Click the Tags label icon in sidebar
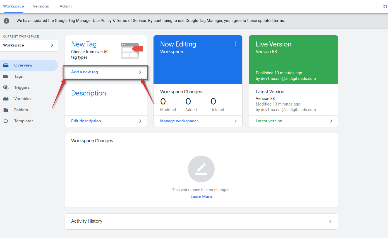This screenshot has width=388, height=238. [x=6, y=77]
